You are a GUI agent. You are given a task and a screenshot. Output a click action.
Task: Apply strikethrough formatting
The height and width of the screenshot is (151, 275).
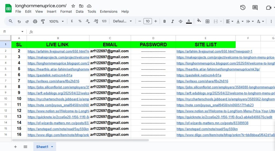[180, 21]
